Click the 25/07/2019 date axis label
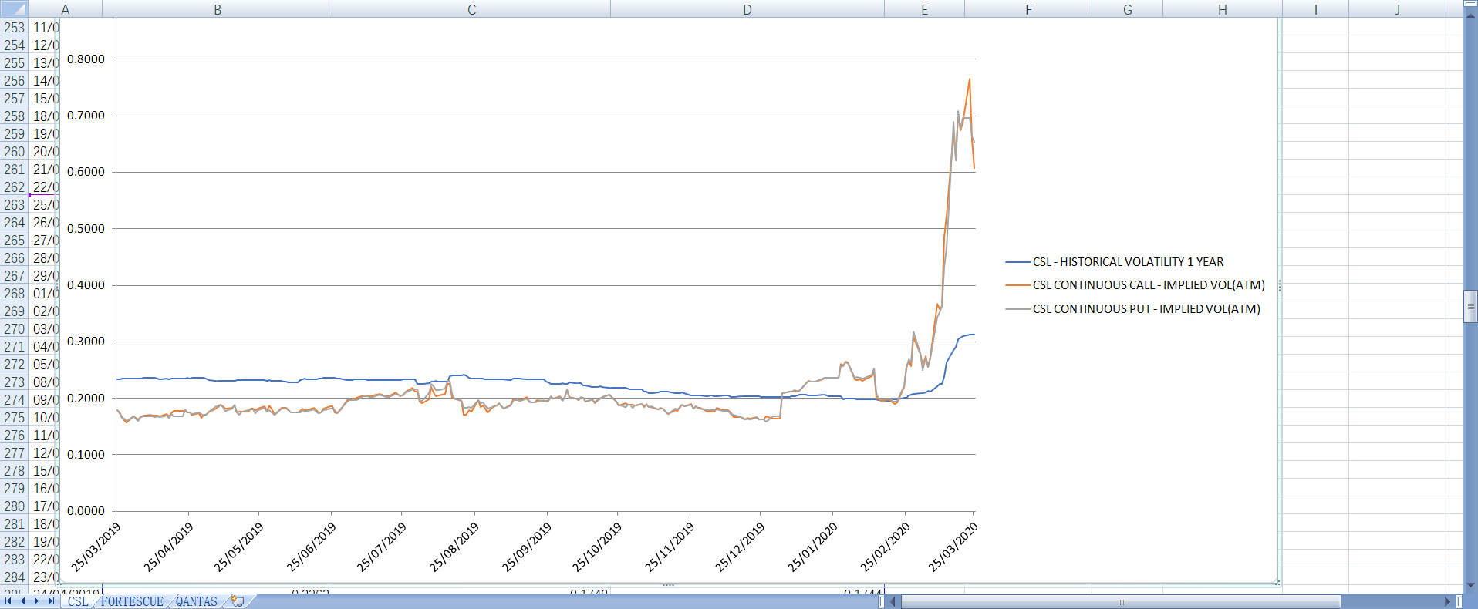 [381, 547]
